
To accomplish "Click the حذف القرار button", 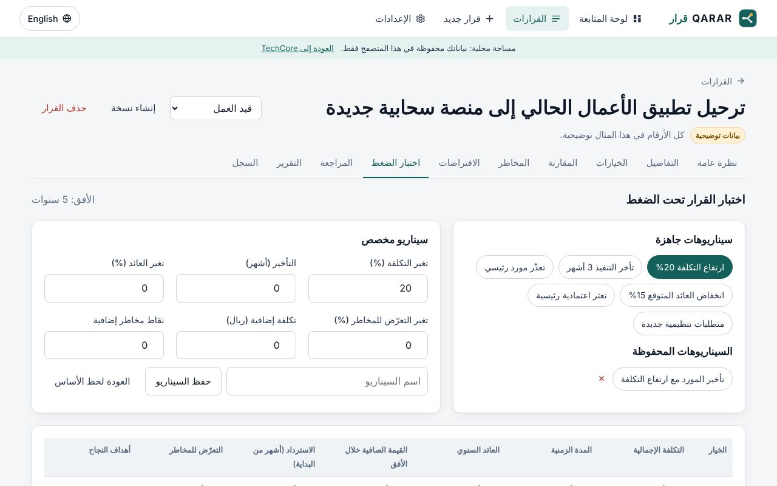I will click(x=64, y=108).
